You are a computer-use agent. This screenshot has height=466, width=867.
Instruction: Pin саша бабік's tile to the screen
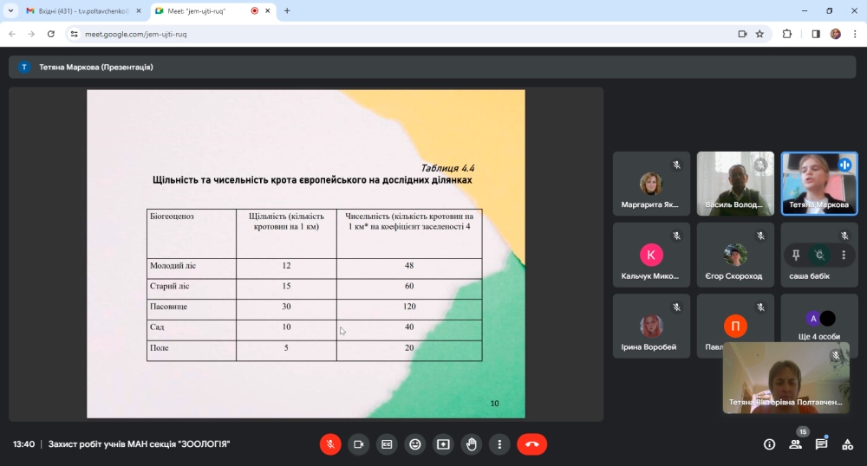(796, 255)
